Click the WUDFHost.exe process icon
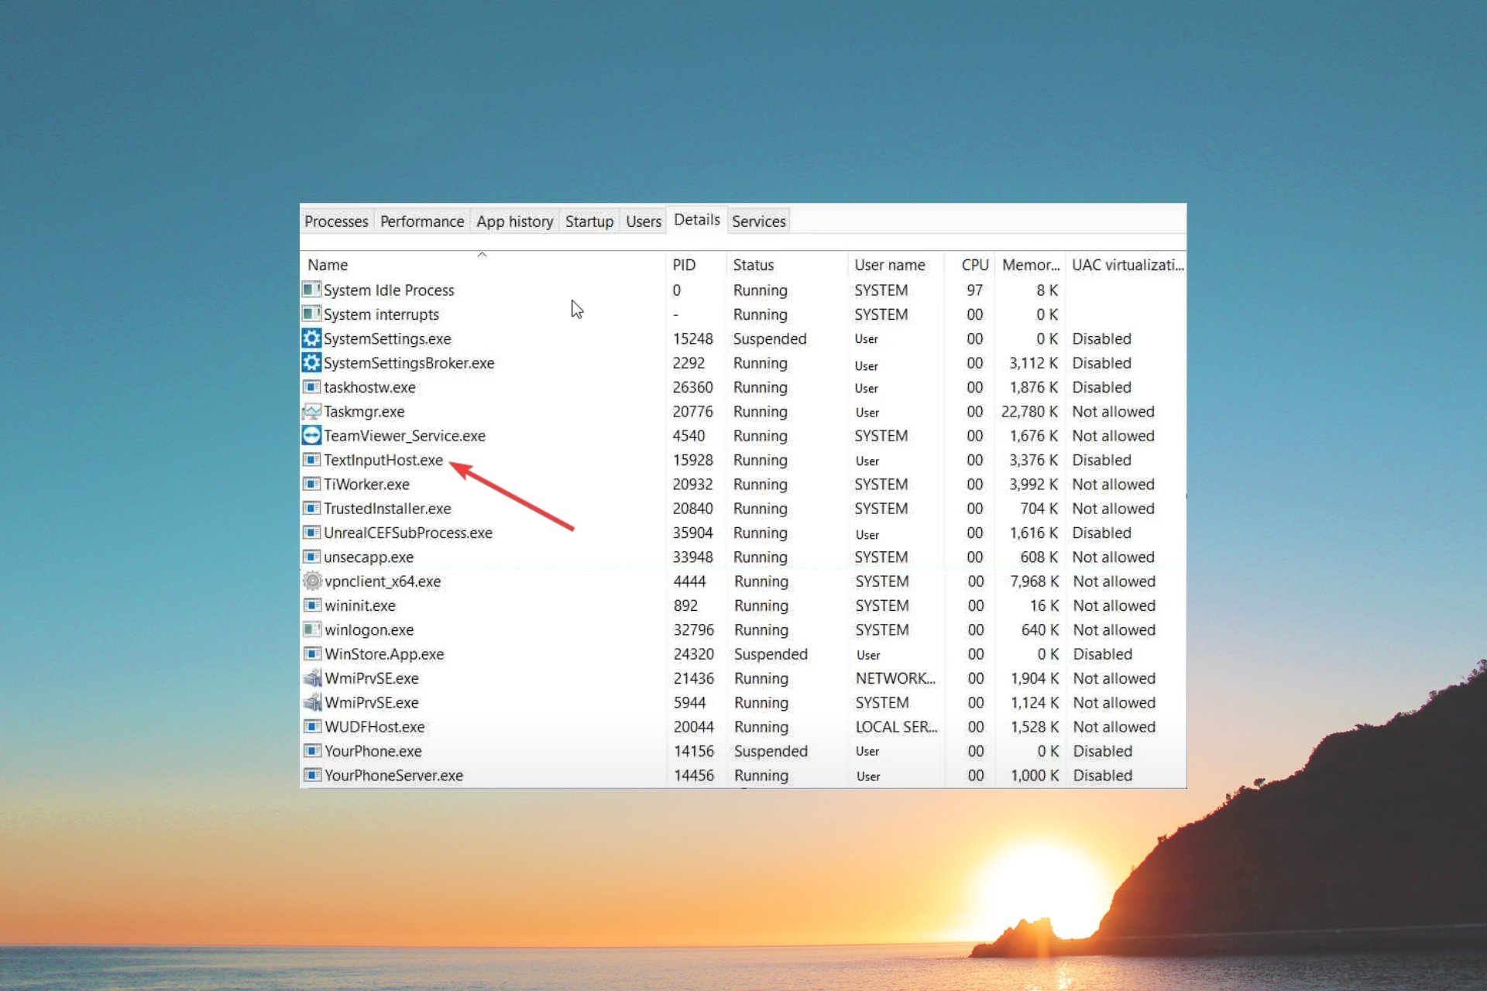This screenshot has width=1487, height=991. pos(312,726)
